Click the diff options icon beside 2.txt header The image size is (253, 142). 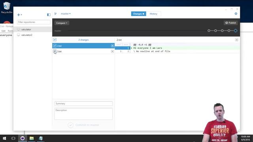(236, 40)
